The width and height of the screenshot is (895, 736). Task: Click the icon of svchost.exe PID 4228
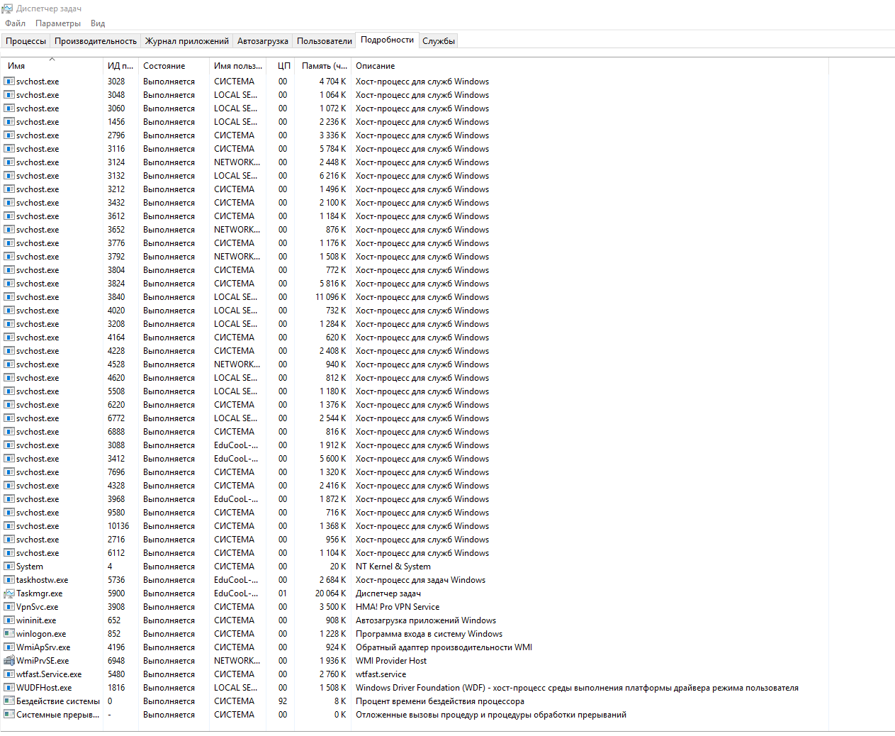tap(9, 351)
